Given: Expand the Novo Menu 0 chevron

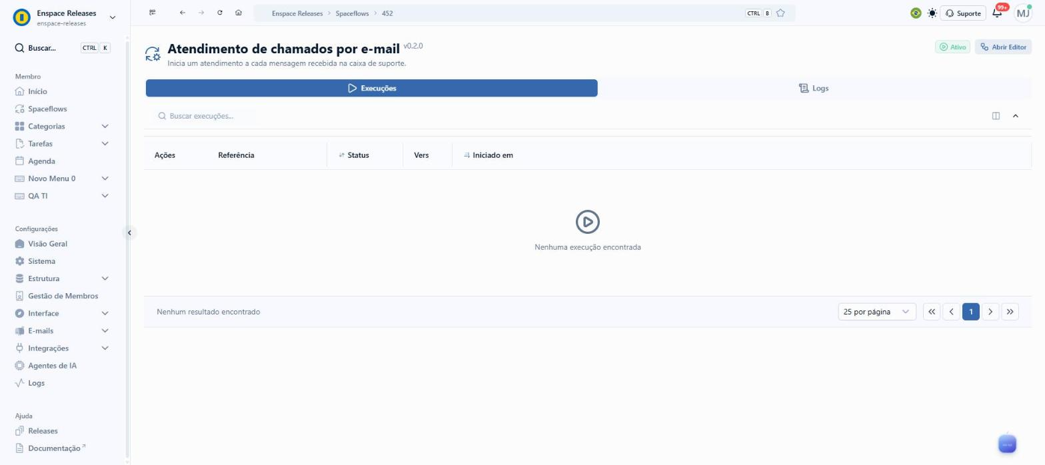Looking at the screenshot, I should click(105, 179).
